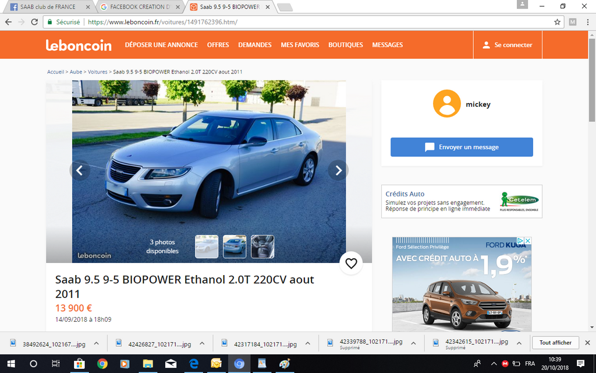Click the leboncoin logo in the header
Image resolution: width=596 pixels, height=373 pixels.
[79, 45]
